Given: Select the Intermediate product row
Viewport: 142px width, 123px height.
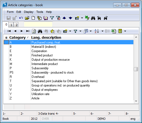Looking at the screenshot, I should coord(68,64).
